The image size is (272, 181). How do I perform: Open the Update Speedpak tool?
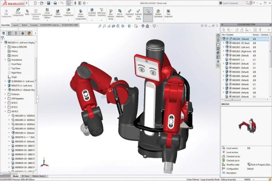click(158, 14)
